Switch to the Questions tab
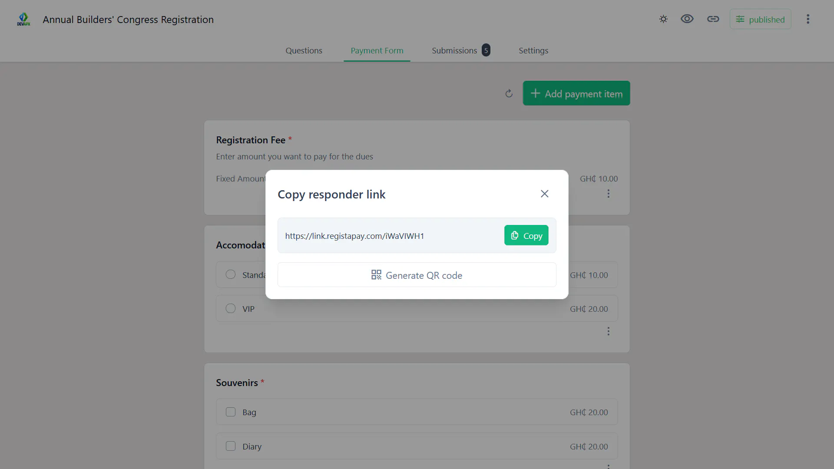Viewport: 834px width, 469px height. click(304, 50)
